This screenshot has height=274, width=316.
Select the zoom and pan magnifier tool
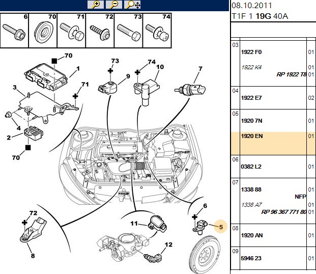coord(132,5)
